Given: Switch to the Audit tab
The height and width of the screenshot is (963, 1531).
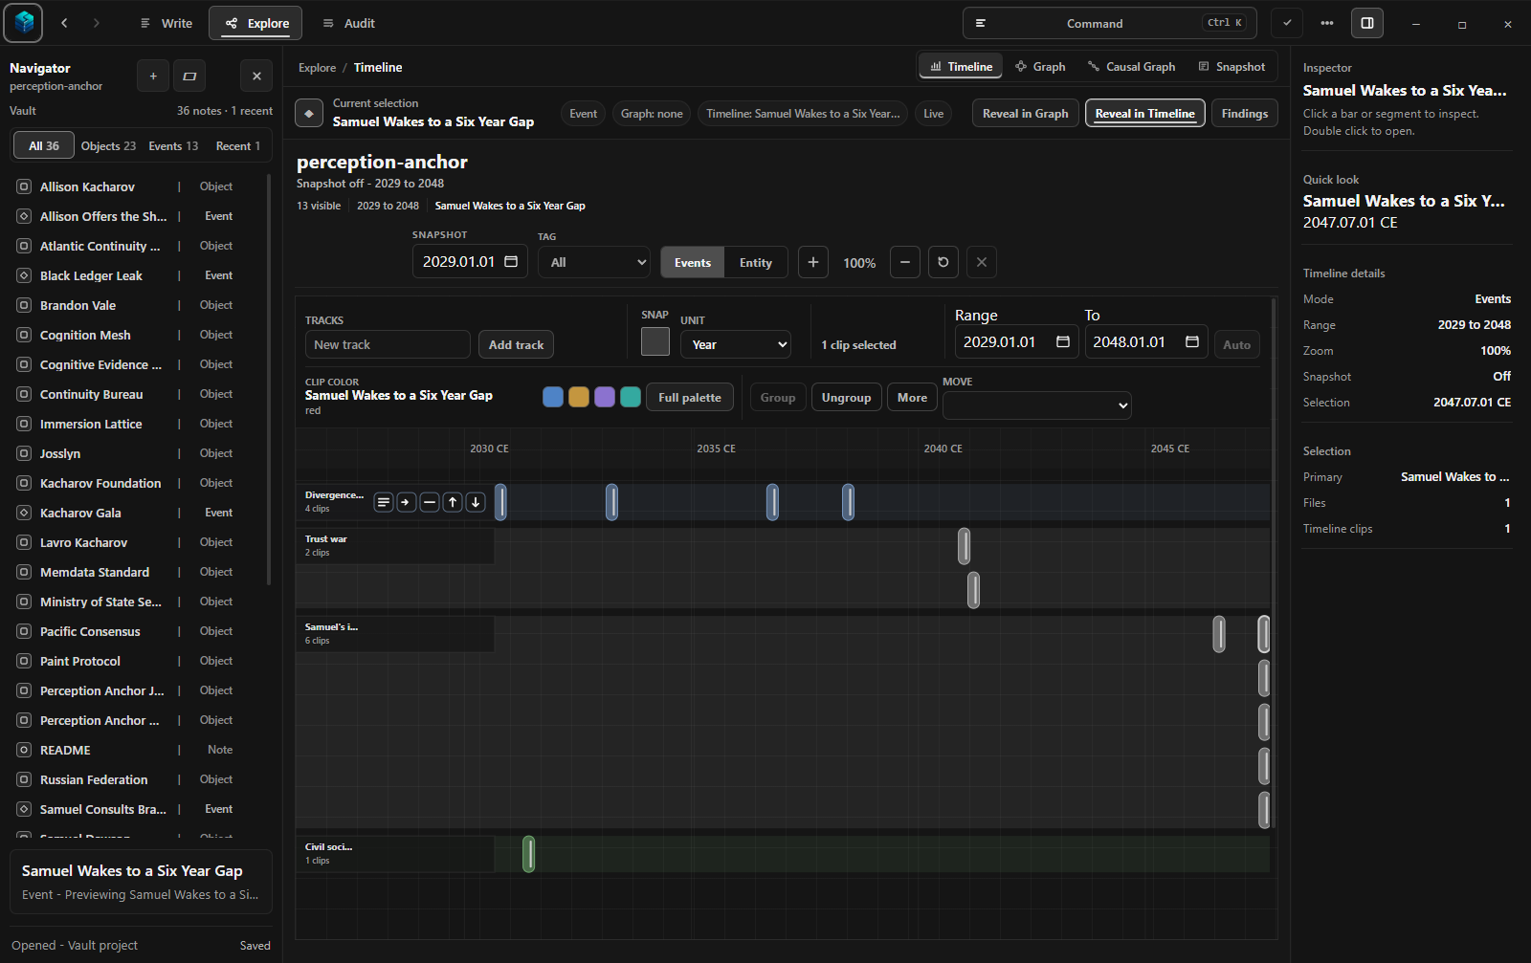Looking at the screenshot, I should point(348,23).
